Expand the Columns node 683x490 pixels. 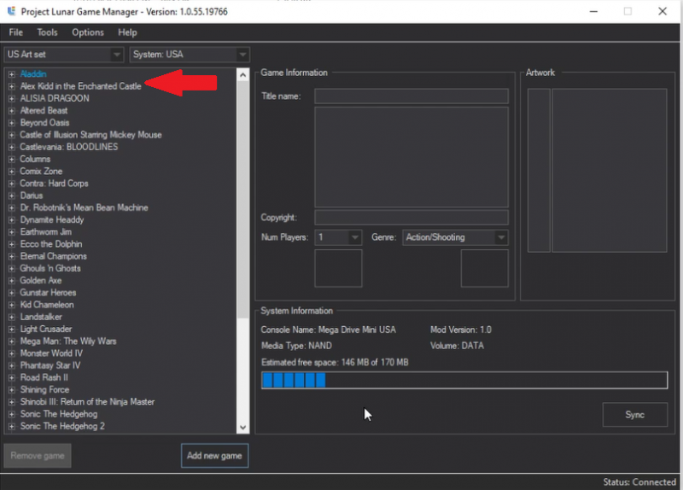(11, 160)
